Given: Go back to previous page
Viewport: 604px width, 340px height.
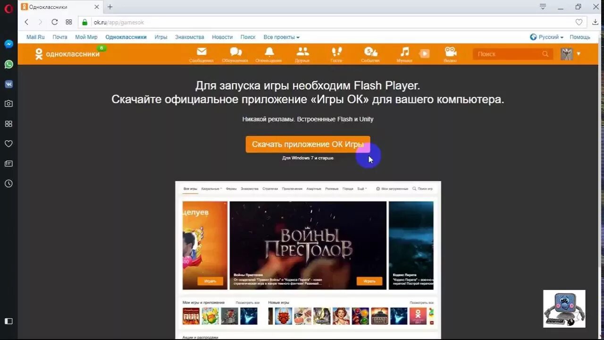Looking at the screenshot, I should pos(26,22).
